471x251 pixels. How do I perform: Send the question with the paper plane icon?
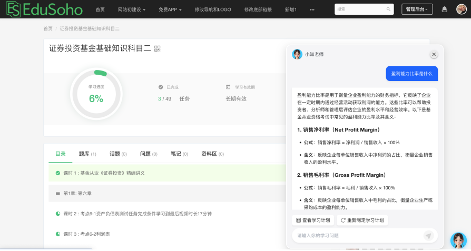click(429, 236)
